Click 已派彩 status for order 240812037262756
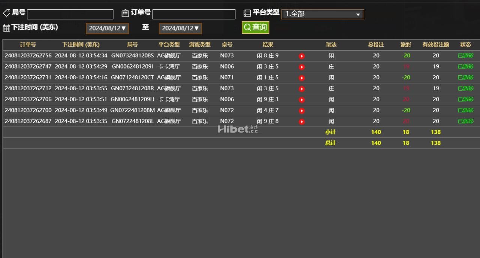480x258 pixels. (x=466, y=55)
